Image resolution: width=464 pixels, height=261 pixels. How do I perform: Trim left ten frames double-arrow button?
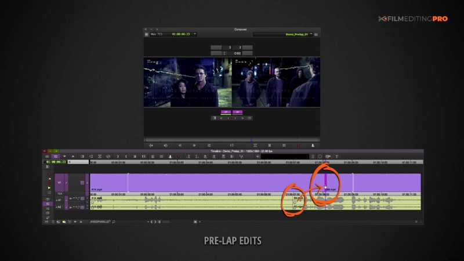[222, 118]
